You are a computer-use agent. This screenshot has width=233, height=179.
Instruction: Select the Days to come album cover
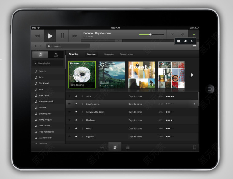(82, 75)
